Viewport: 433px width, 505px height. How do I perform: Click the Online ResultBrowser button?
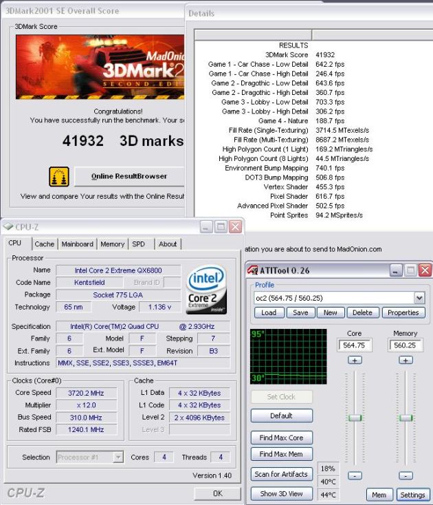pos(129,176)
